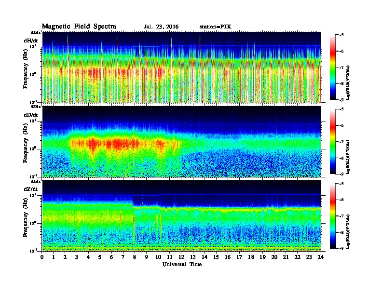Select the date "Jul. 23, 2016"
382x295 pixels.
click(x=161, y=27)
